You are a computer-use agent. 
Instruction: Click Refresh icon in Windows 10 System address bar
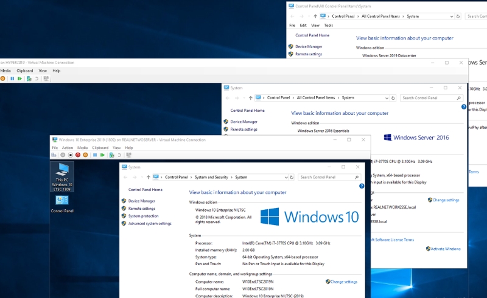coord(292,177)
